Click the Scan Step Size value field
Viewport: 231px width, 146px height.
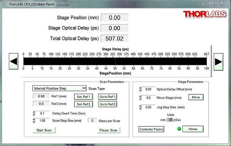coord(42,120)
